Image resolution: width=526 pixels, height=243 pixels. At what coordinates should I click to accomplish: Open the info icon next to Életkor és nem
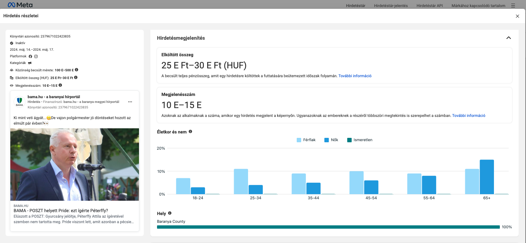click(190, 131)
